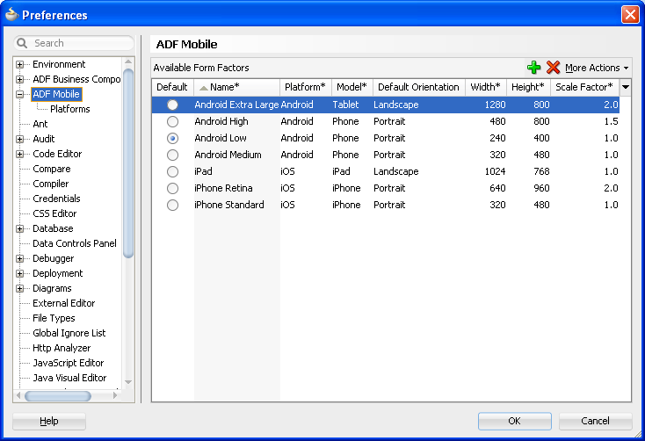Set iPhone Standard as default form factor
Image resolution: width=645 pixels, height=441 pixels.
pyautogui.click(x=172, y=205)
